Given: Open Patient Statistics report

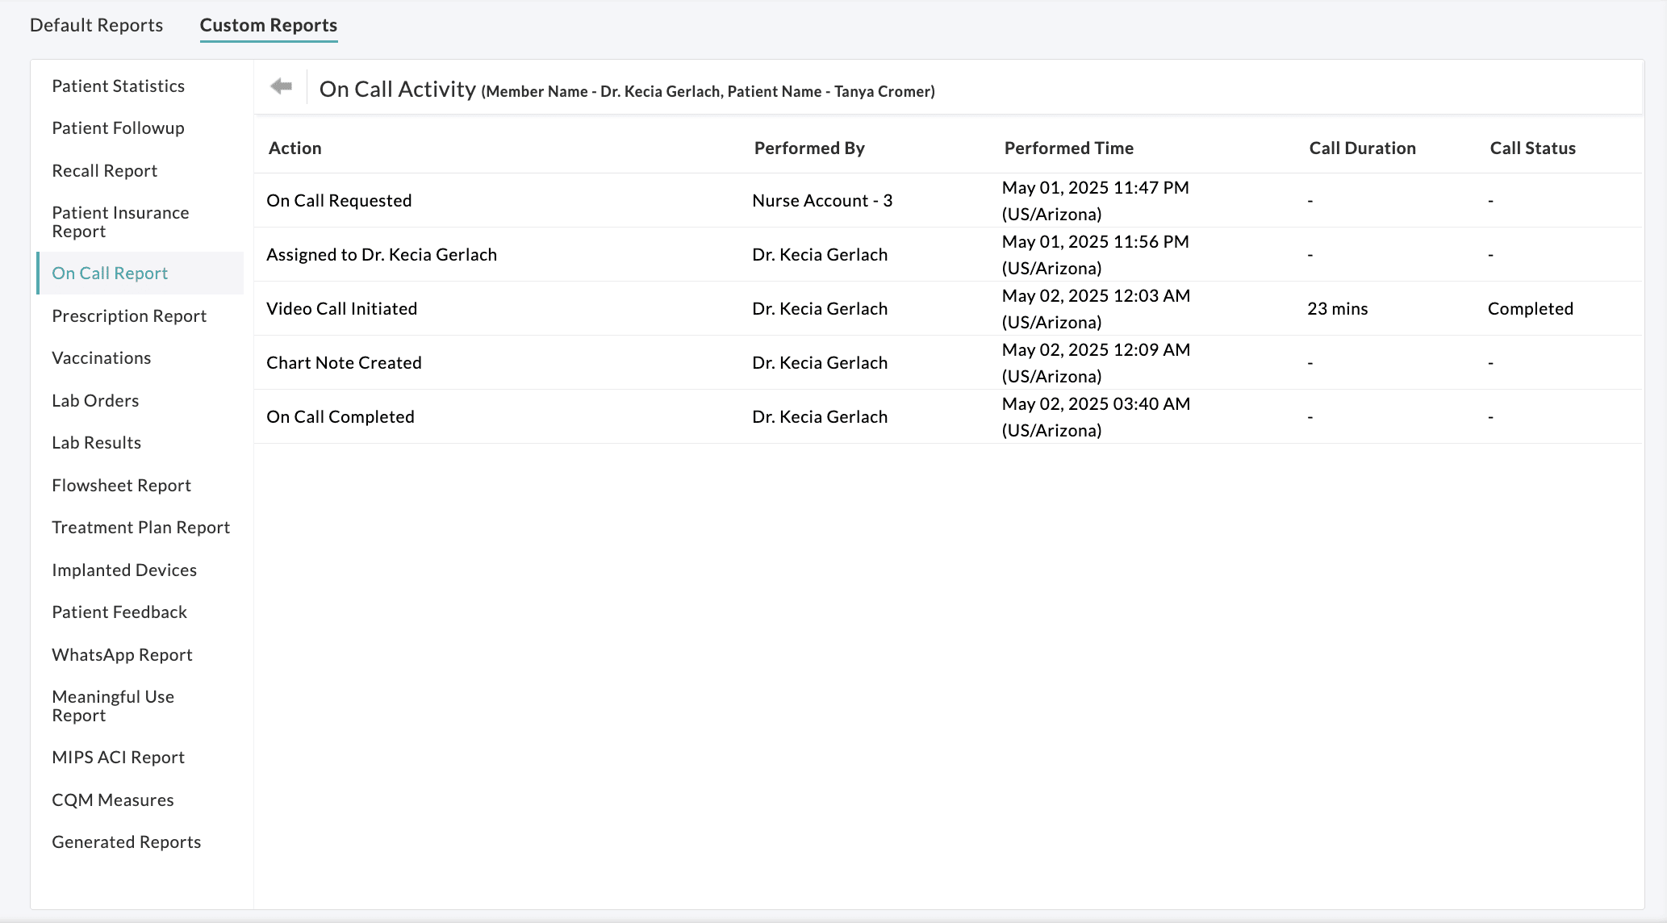Looking at the screenshot, I should point(118,86).
